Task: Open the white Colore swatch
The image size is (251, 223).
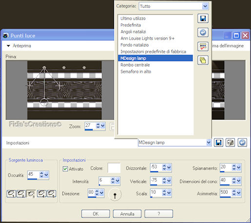Action: click(114, 168)
